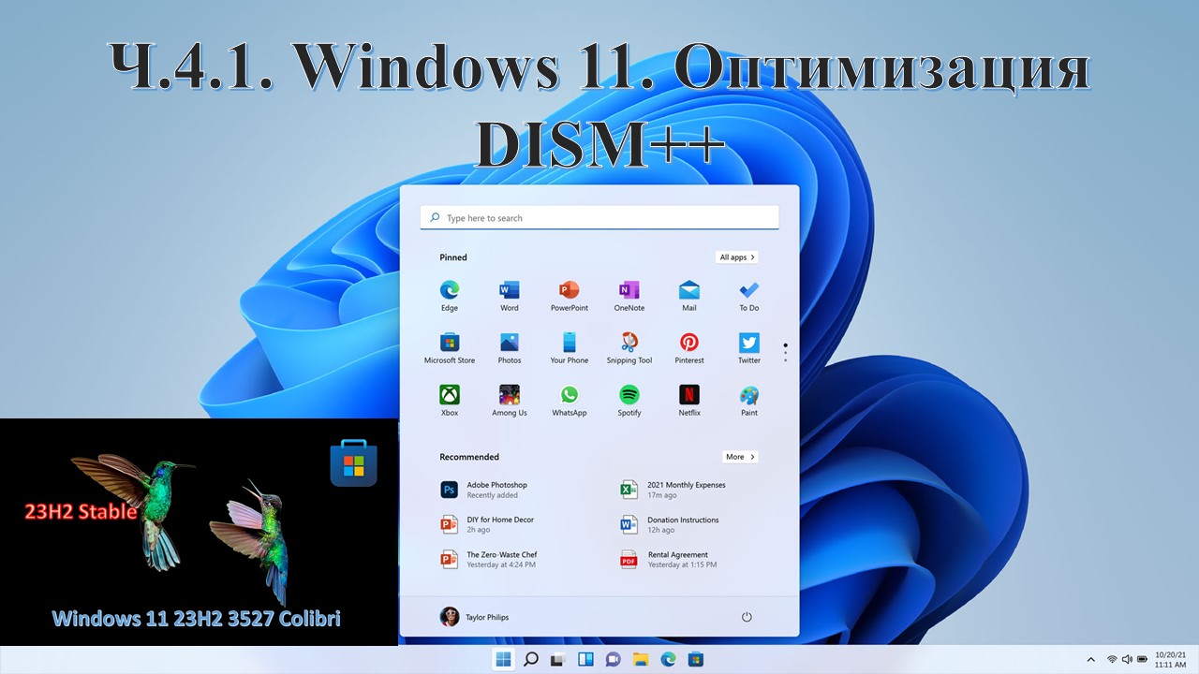Open Snipping Tool
This screenshot has width=1199, height=674.
point(629,348)
